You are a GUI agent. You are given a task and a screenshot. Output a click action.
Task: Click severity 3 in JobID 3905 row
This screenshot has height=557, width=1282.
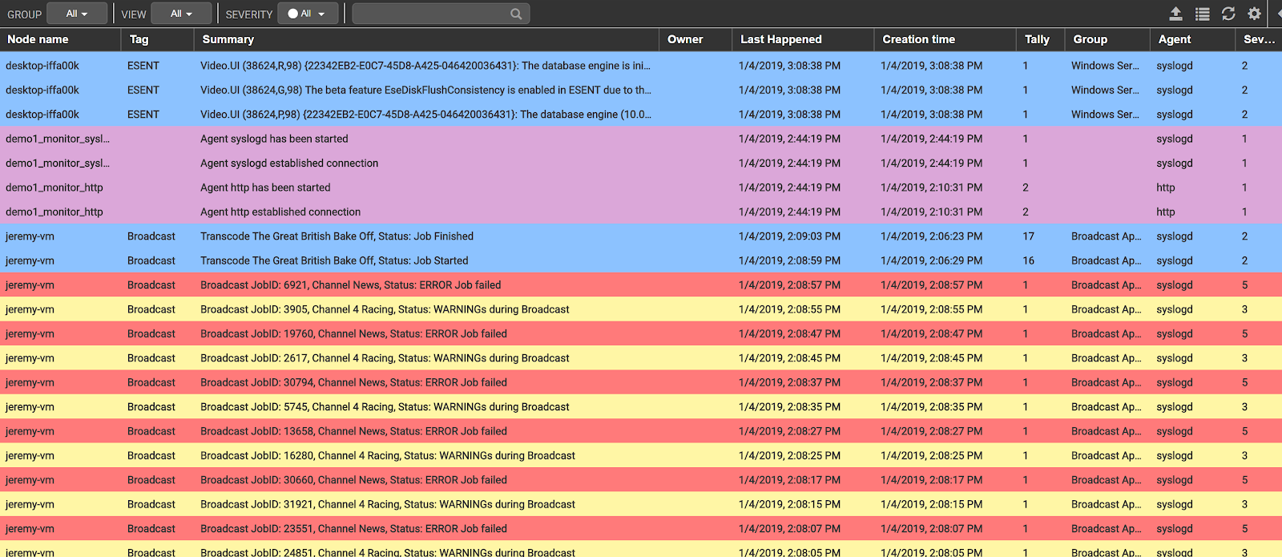coord(1244,309)
